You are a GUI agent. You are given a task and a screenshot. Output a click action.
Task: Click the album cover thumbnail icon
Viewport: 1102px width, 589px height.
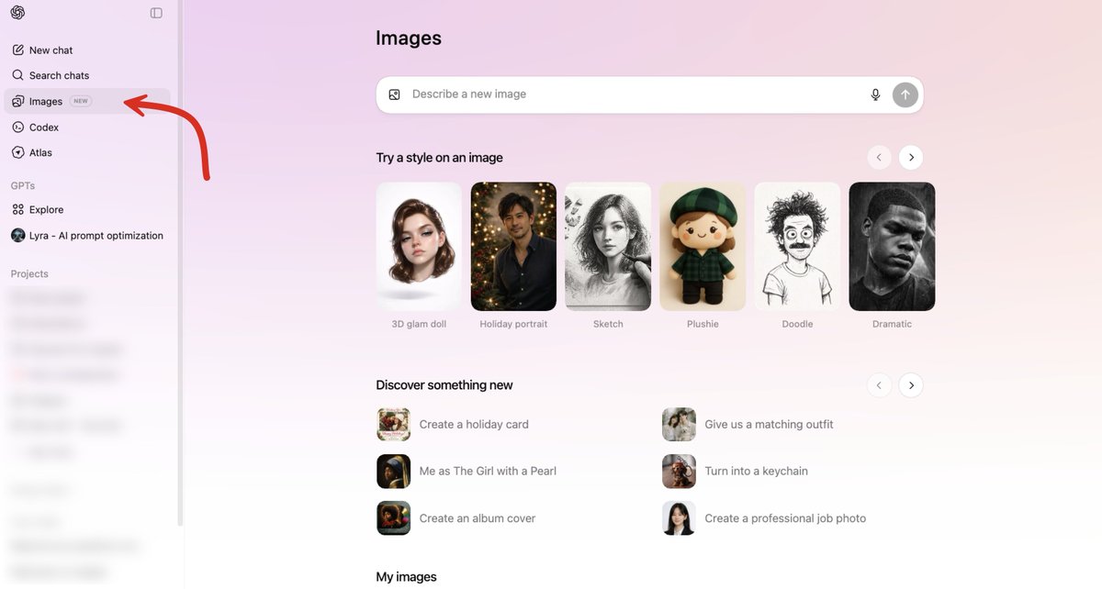click(x=394, y=518)
